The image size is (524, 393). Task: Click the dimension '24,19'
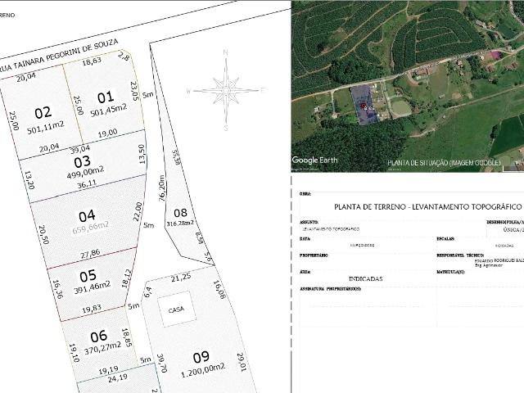tap(117, 378)
